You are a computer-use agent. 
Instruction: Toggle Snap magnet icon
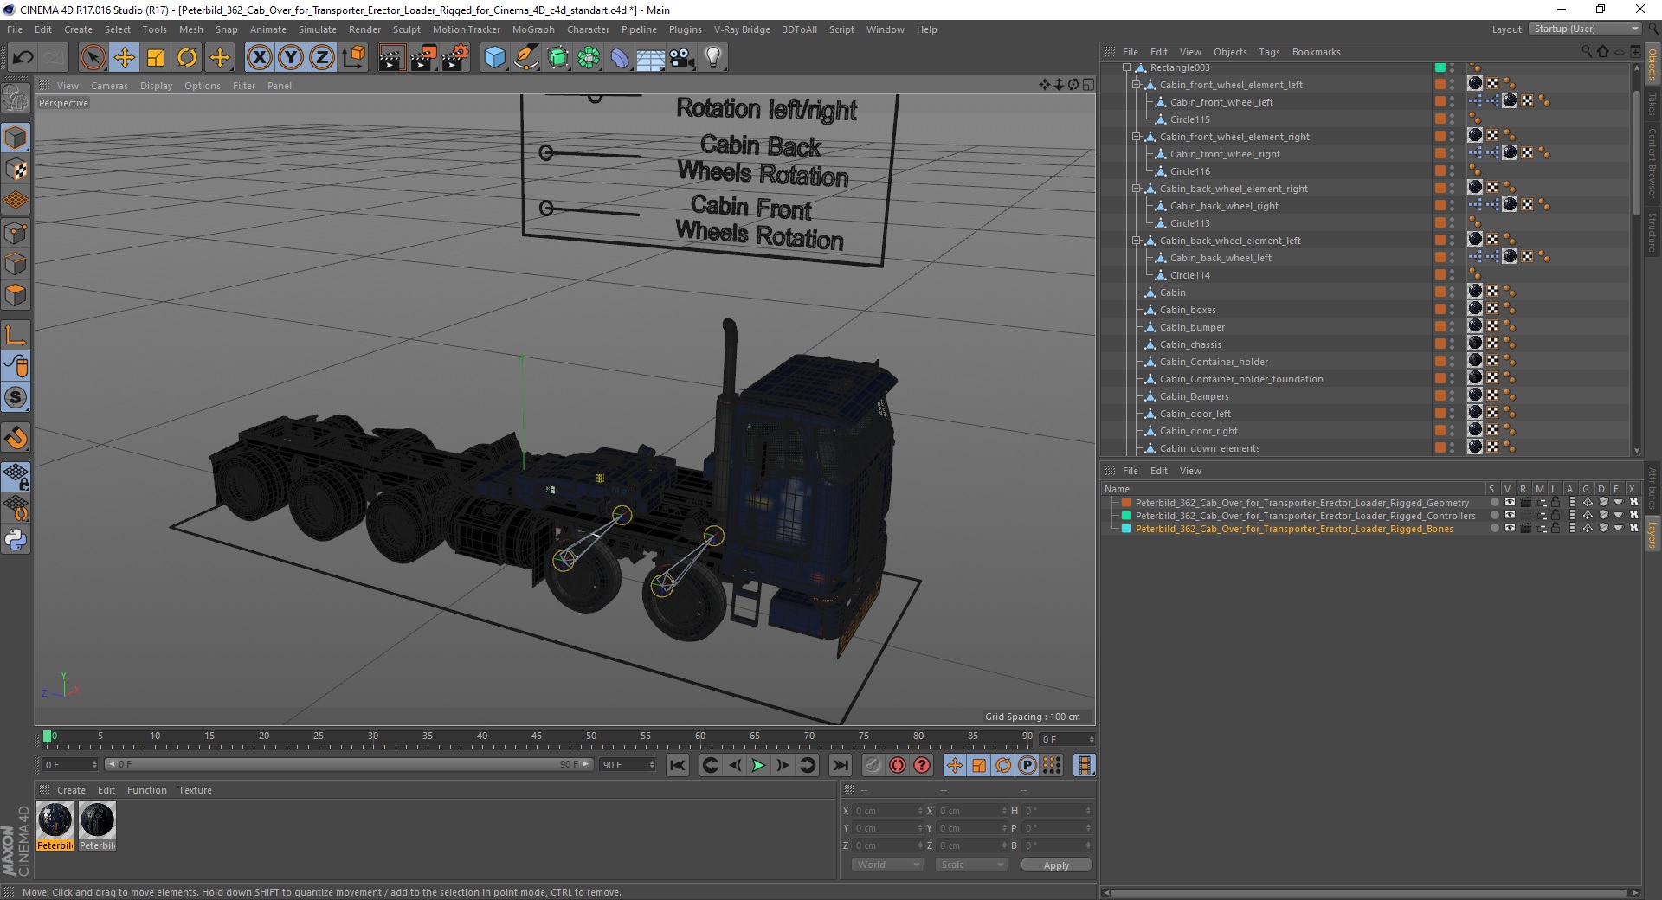pyautogui.click(x=16, y=438)
